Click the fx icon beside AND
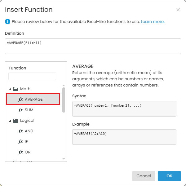 (21, 131)
